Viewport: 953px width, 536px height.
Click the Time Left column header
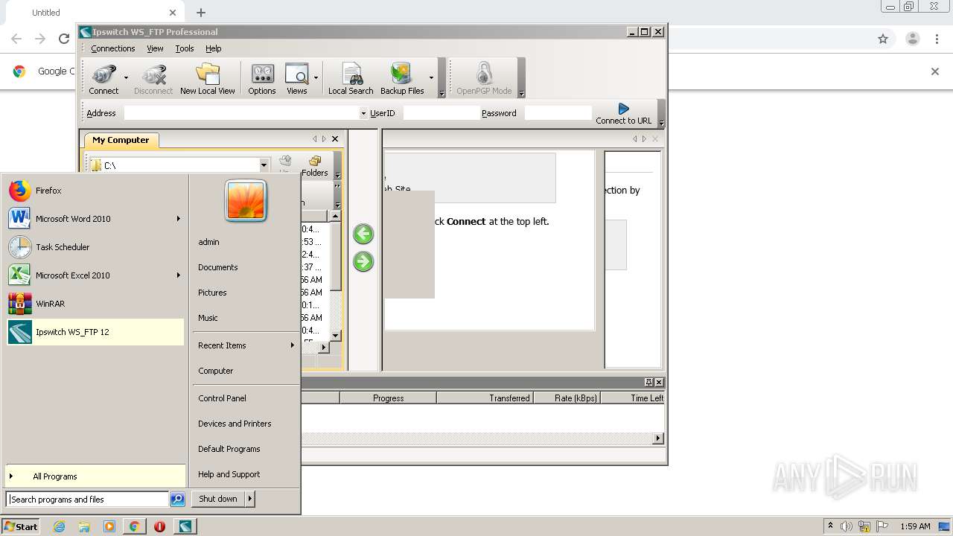633,398
